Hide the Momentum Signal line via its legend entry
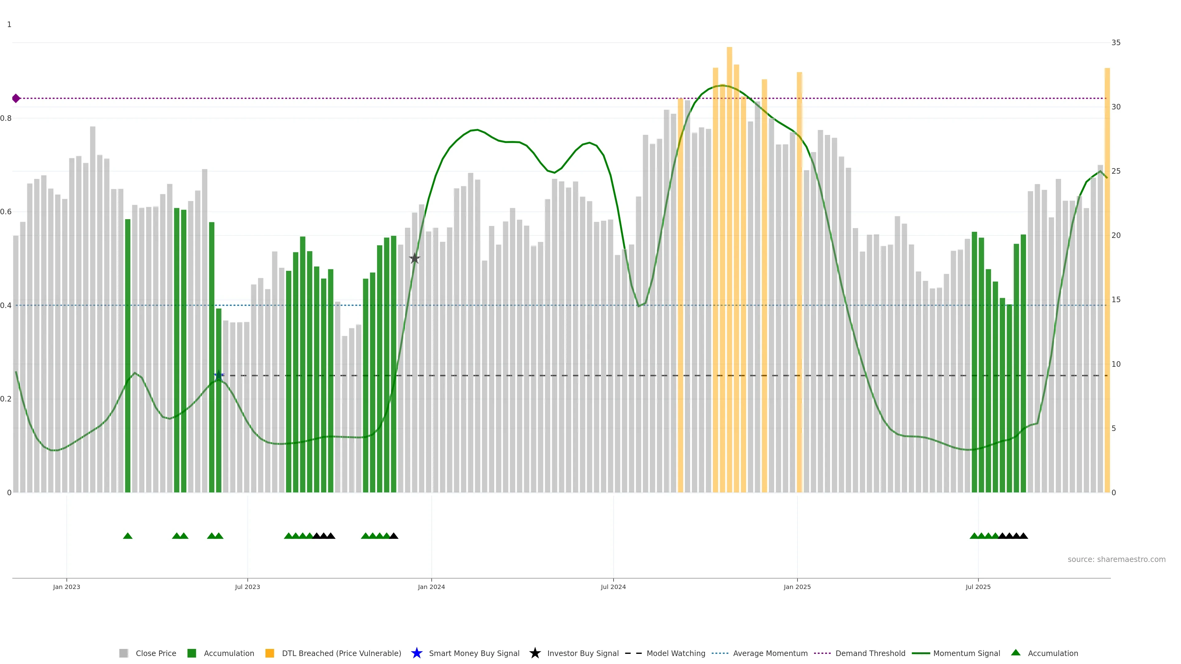The width and height of the screenshot is (1181, 664). pyautogui.click(x=966, y=654)
